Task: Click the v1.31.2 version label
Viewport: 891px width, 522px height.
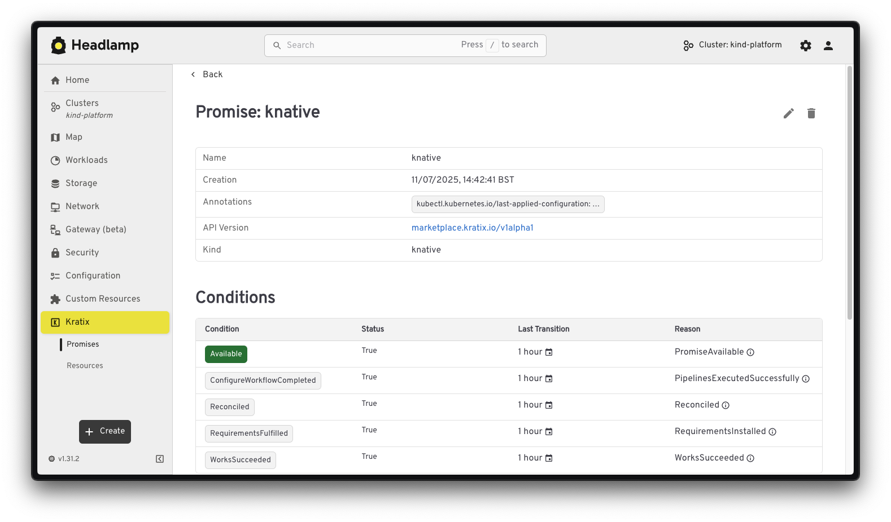Action: pos(69,459)
